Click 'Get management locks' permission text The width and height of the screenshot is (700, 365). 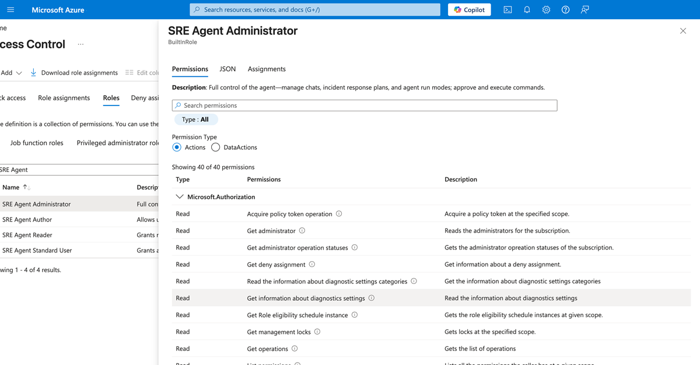click(279, 332)
